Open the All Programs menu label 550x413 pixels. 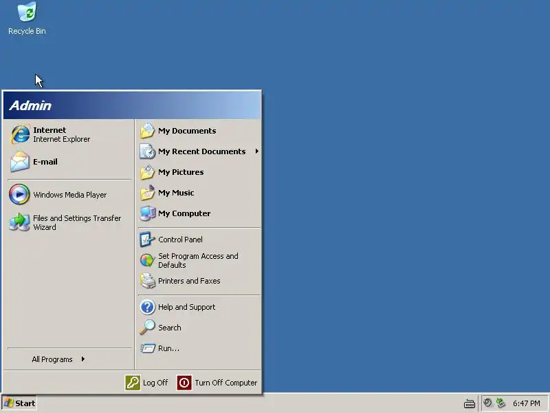click(x=52, y=359)
